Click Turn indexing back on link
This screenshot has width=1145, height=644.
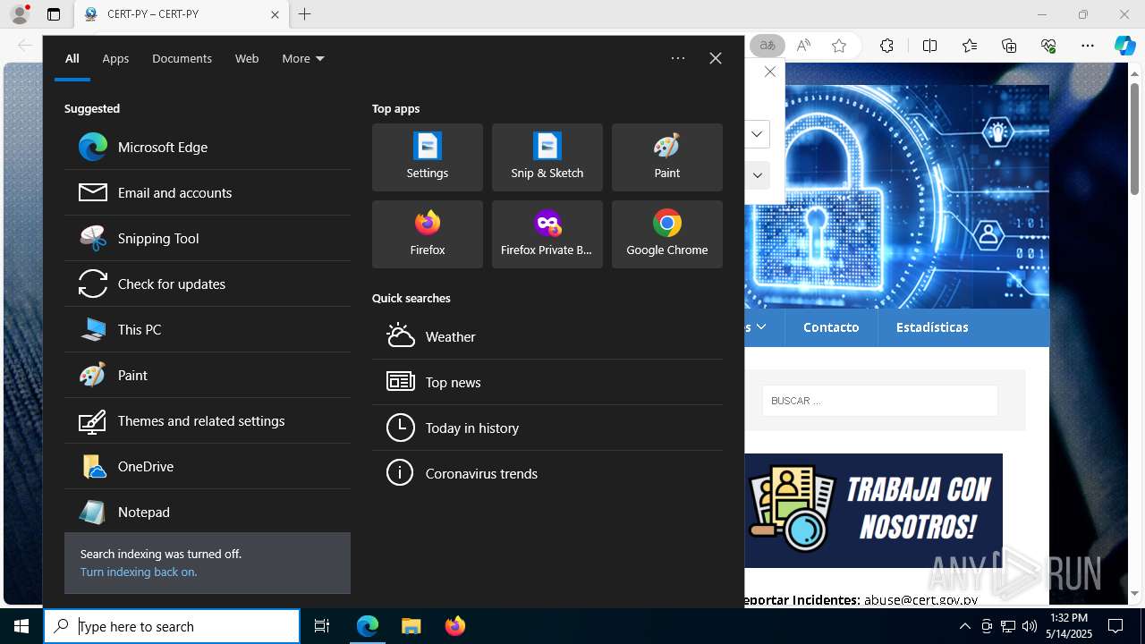pos(139,572)
